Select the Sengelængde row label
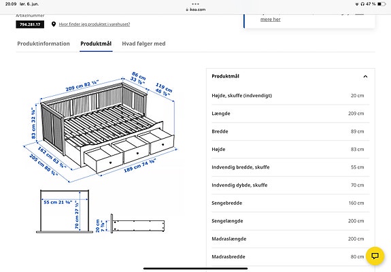 [x=227, y=221]
